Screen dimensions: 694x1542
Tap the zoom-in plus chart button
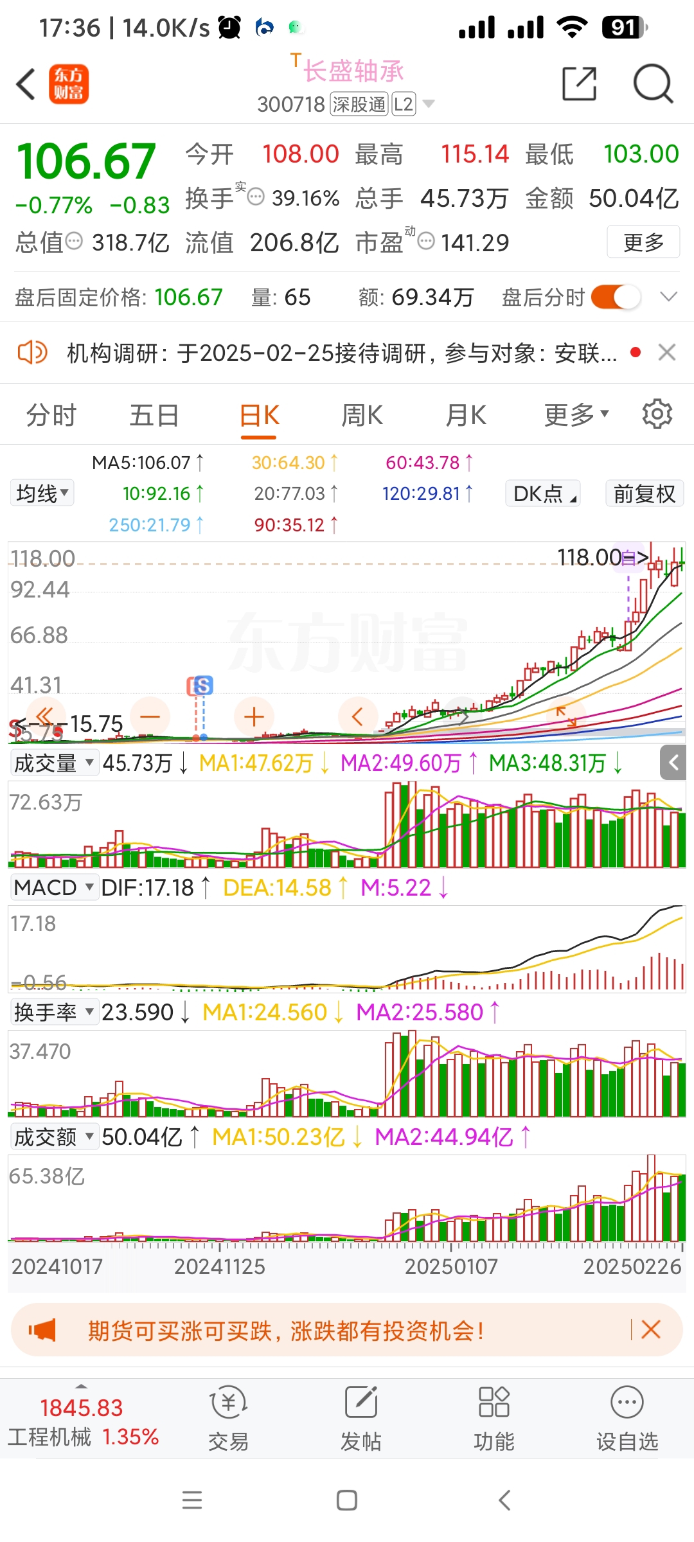point(254,716)
